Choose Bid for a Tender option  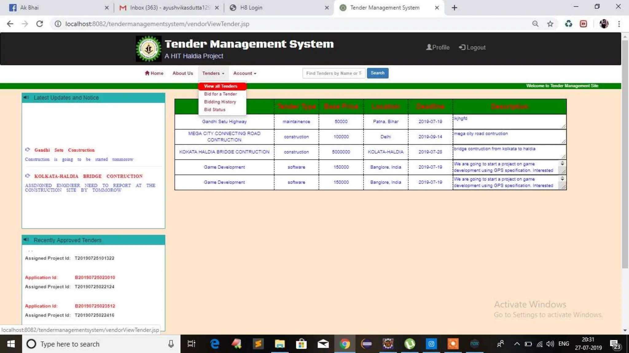220,94
